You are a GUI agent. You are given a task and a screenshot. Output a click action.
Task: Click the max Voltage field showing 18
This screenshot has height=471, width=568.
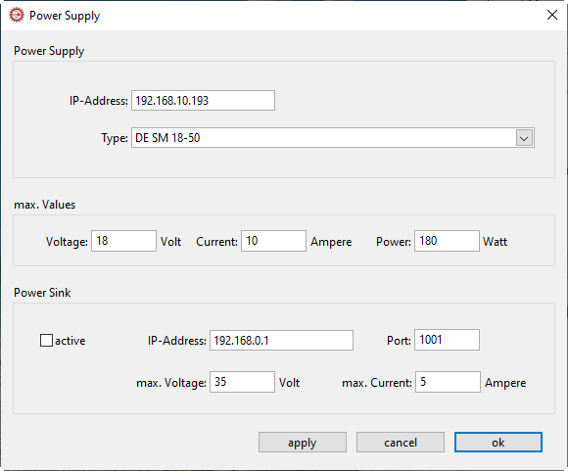(124, 241)
